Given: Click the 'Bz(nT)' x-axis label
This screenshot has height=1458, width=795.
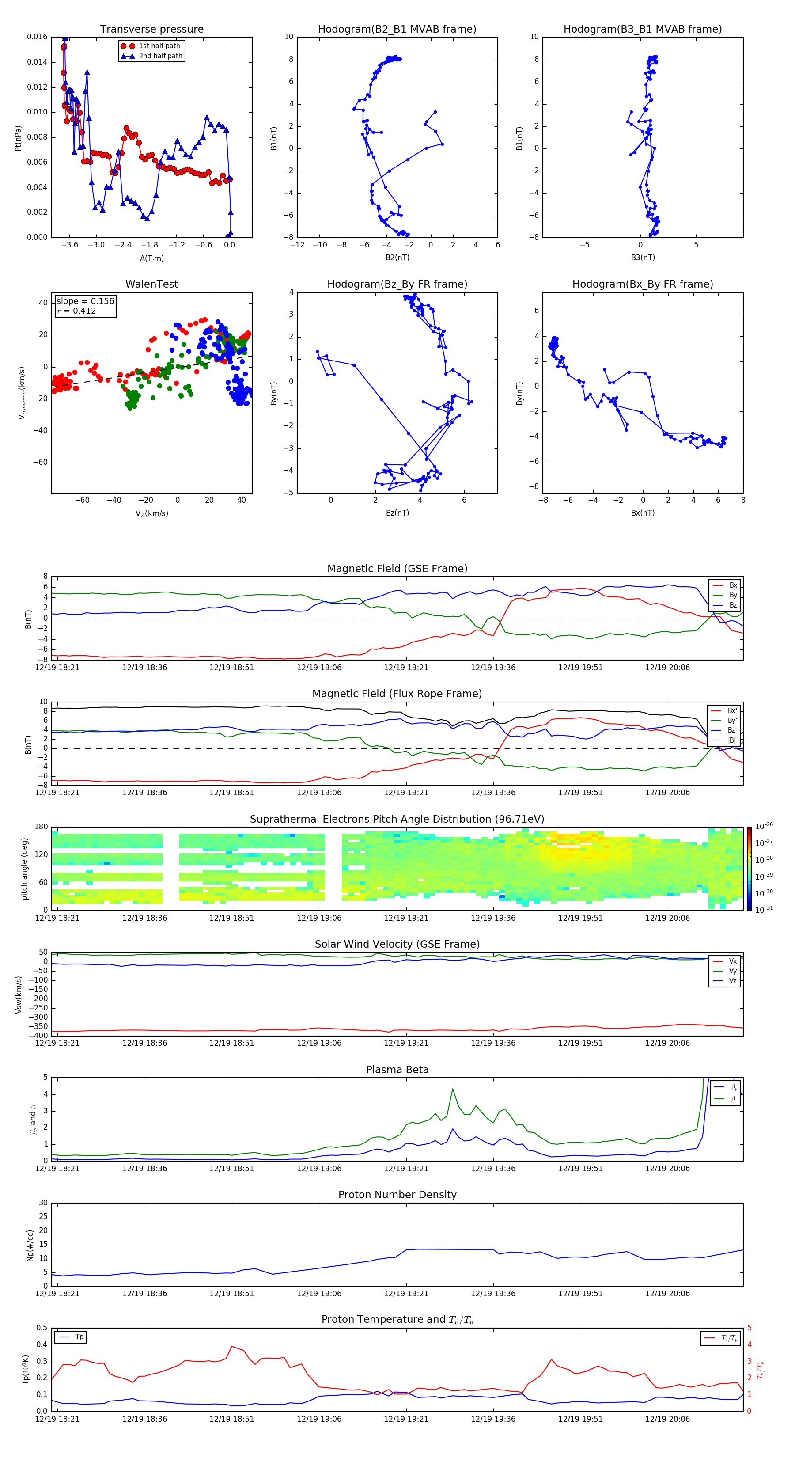Looking at the screenshot, I should [x=397, y=513].
